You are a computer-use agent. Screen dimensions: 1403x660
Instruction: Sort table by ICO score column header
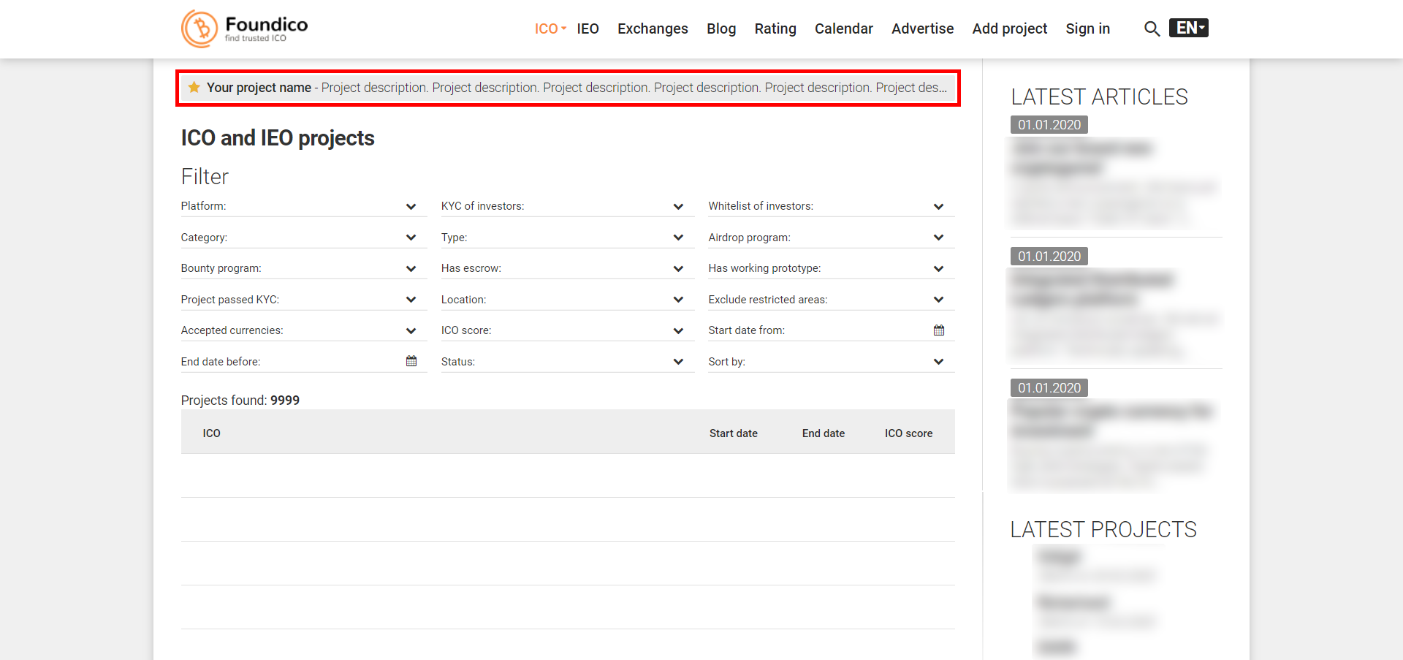[x=908, y=433]
